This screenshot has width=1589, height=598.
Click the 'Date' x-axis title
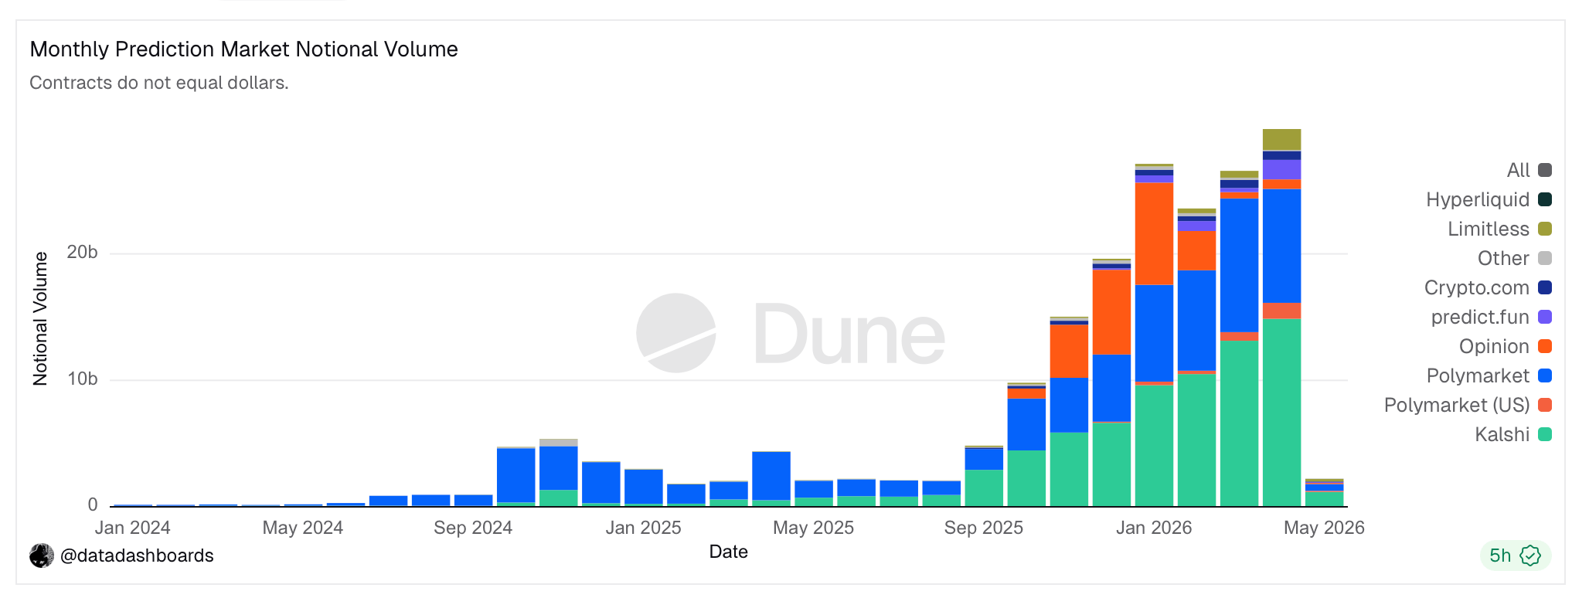729,552
